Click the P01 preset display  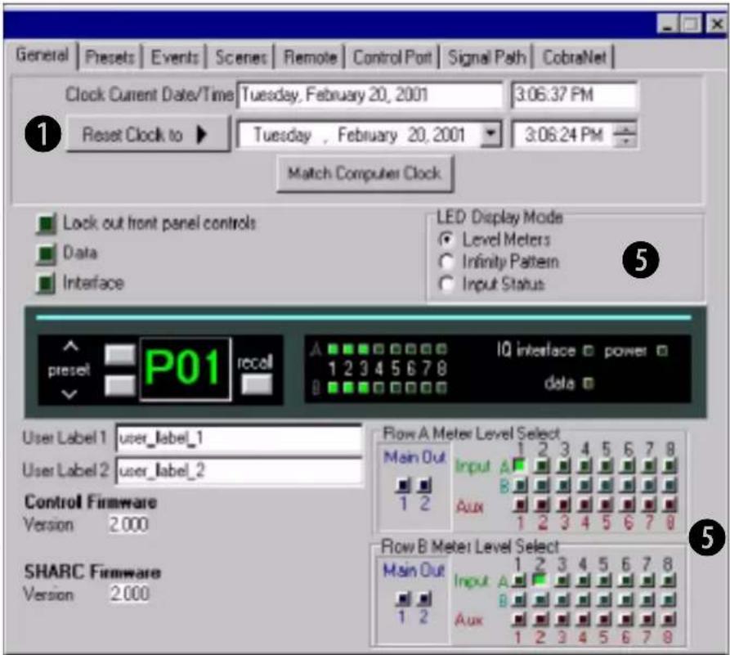(x=185, y=369)
